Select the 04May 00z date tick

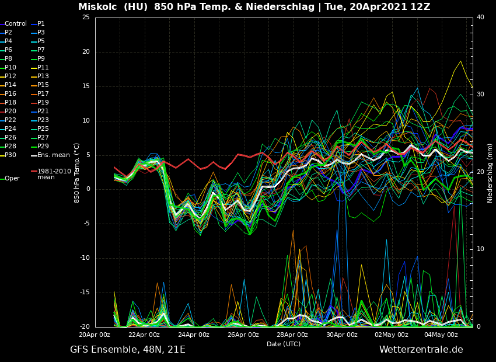point(441,335)
